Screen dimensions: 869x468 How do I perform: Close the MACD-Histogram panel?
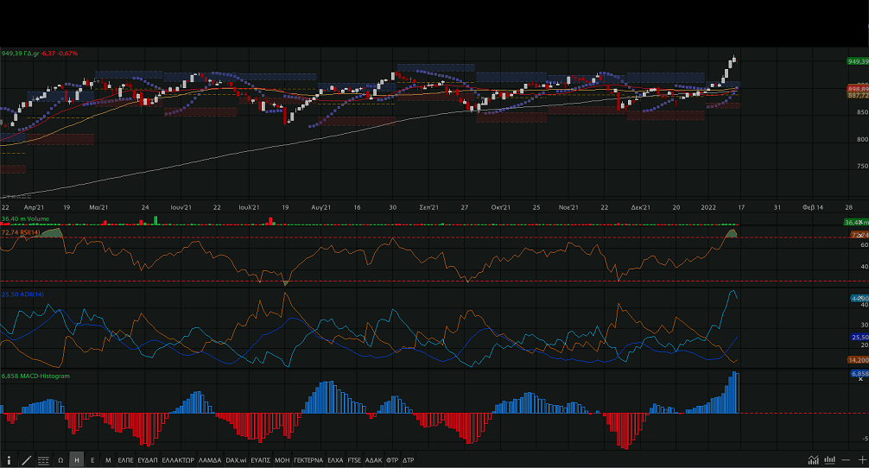click(860, 380)
